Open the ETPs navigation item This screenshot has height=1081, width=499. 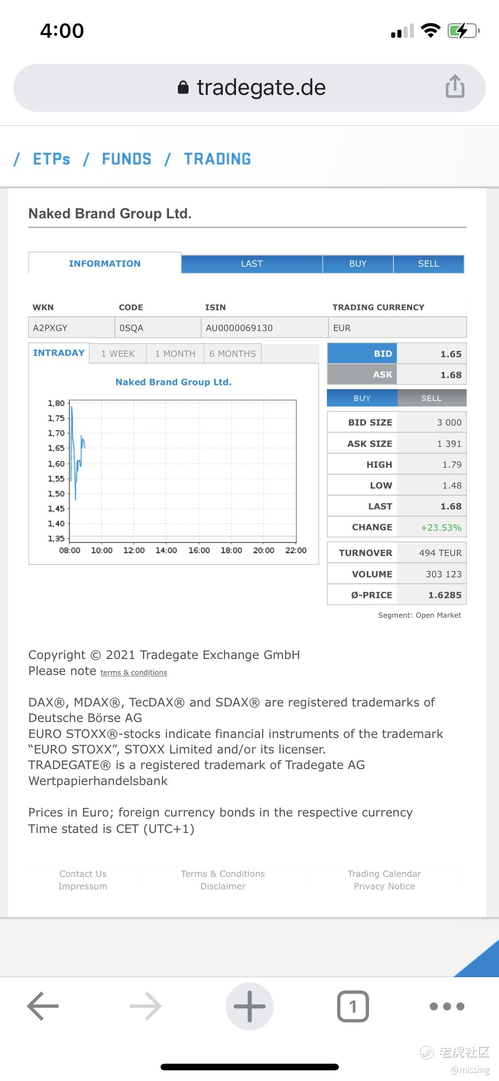click(51, 159)
